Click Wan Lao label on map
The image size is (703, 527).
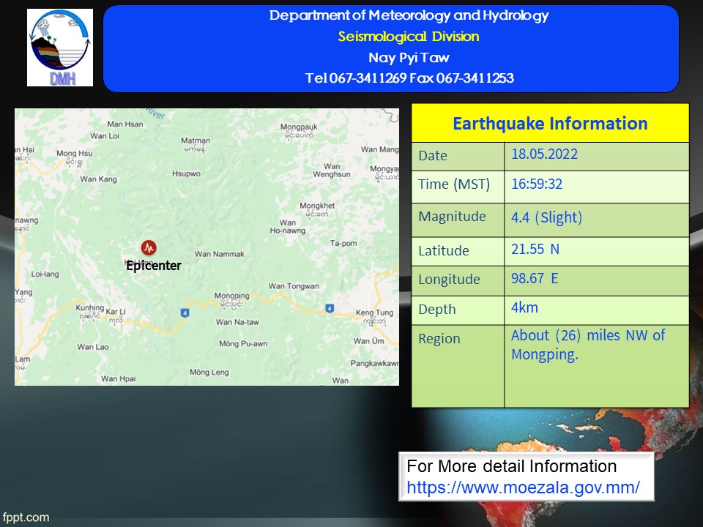coord(93,347)
